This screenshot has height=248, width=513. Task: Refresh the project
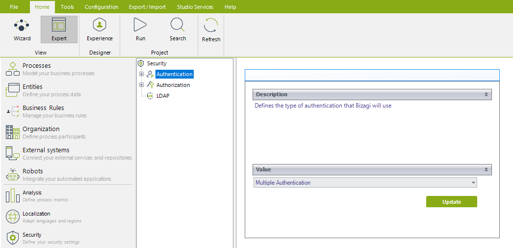click(x=211, y=30)
